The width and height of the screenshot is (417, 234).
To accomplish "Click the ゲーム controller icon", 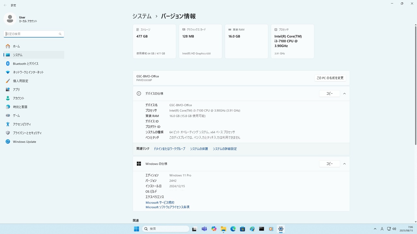I will 8,115.
